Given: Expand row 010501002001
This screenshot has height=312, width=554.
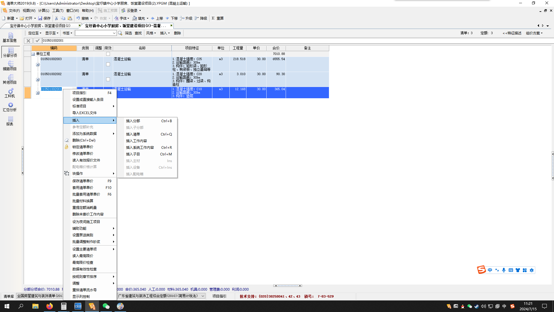Looking at the screenshot, I should pyautogui.click(x=38, y=93).
